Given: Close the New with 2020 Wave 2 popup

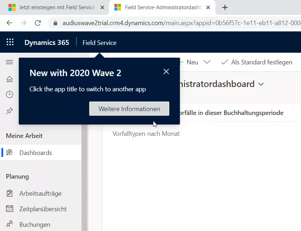Looking at the screenshot, I should [x=166, y=71].
